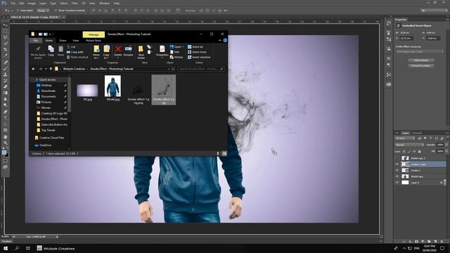Click Edit Contents button in Properties panel
The image size is (450, 253).
(x=421, y=60)
